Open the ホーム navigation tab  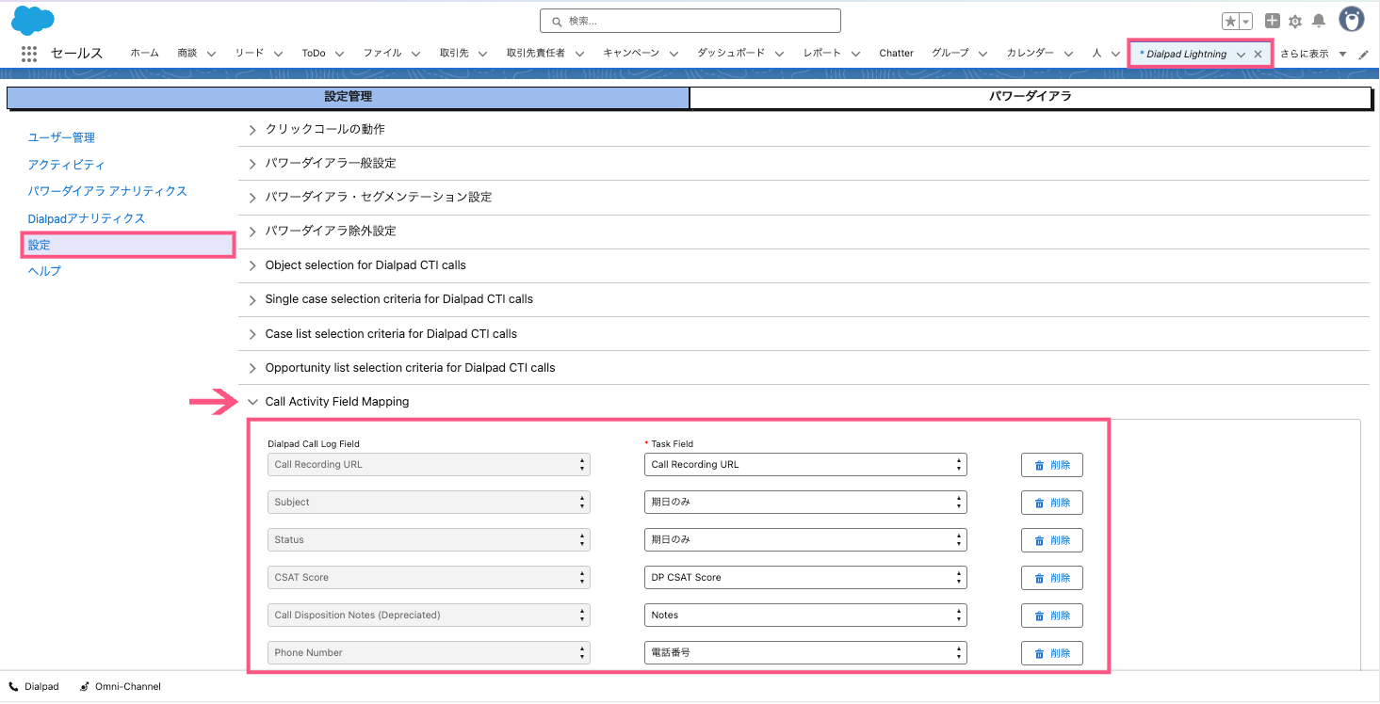[145, 54]
